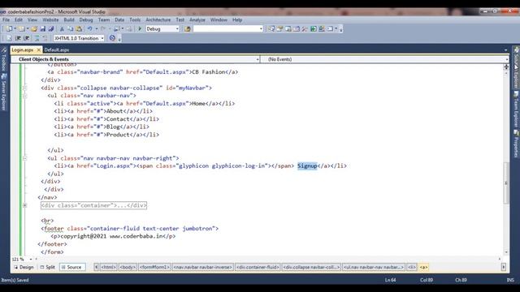
Task: Click the highlighted <a> tag navigator button
Action: coord(424,267)
